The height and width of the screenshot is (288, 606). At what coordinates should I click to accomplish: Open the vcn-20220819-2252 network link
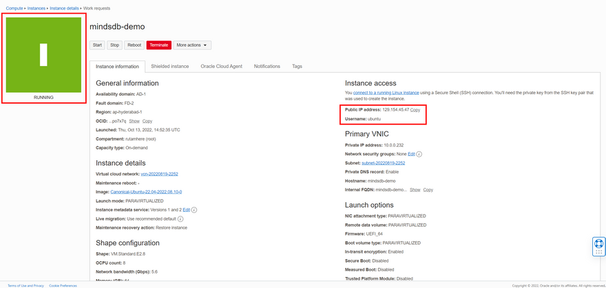point(159,175)
